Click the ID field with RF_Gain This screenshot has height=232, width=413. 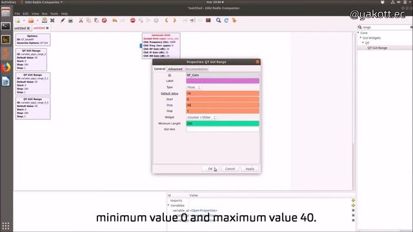tap(223, 75)
